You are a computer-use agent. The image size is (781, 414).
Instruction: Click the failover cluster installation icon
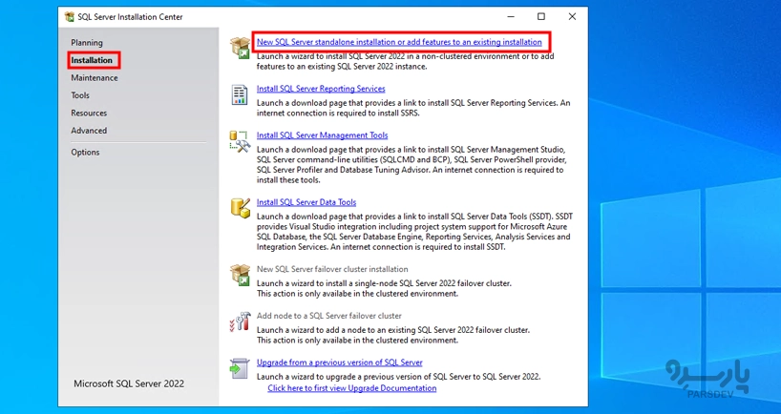(239, 275)
